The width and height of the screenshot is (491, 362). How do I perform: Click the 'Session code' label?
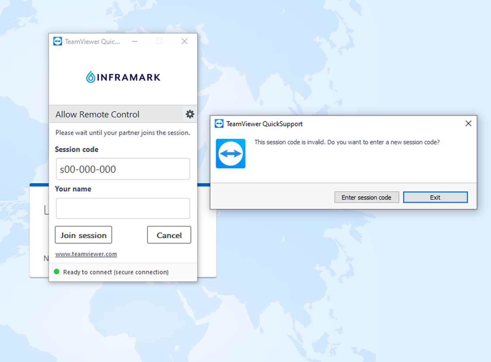click(x=77, y=149)
